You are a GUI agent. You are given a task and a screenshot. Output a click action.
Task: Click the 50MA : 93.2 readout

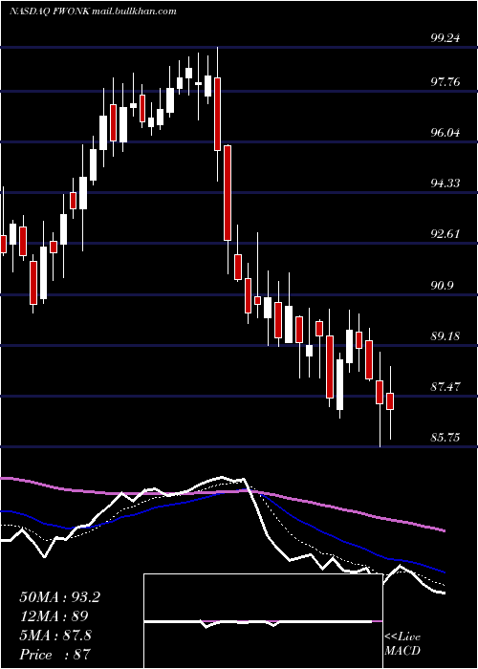59,597
